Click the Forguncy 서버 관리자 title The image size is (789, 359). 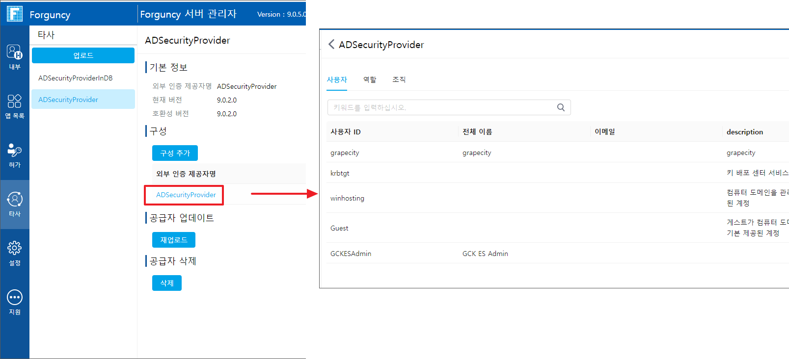(x=189, y=14)
